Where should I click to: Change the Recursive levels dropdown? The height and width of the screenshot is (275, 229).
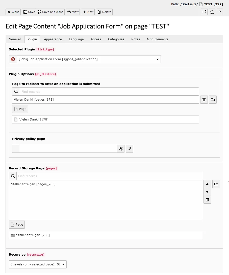(x=37, y=264)
